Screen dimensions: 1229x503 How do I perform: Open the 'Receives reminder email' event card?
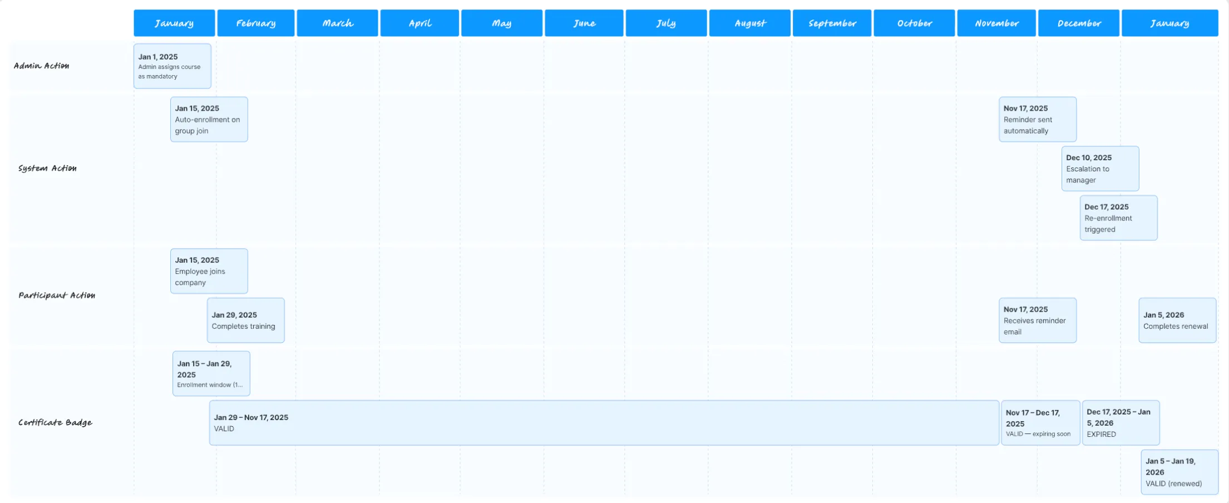click(1037, 320)
